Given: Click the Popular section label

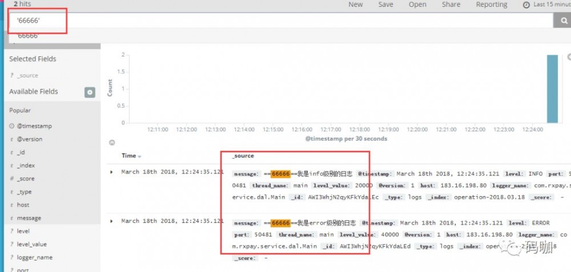Looking at the screenshot, I should pyautogui.click(x=20, y=110).
